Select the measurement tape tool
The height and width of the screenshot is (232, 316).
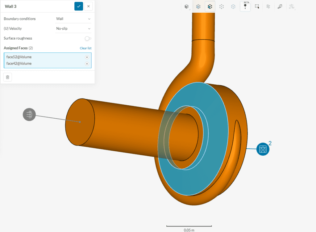coord(280,6)
